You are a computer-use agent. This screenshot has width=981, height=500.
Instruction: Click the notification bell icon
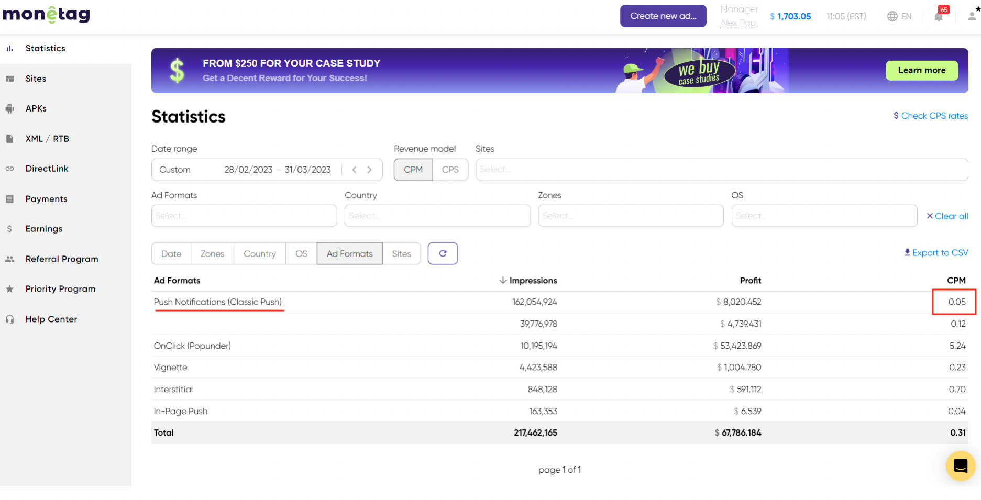click(x=939, y=16)
